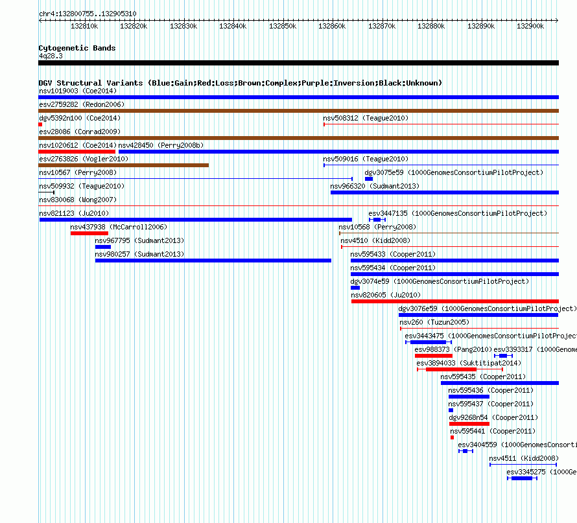
Task: Select the nsv821123 (Ju2010) label
Action: [x=74, y=213]
